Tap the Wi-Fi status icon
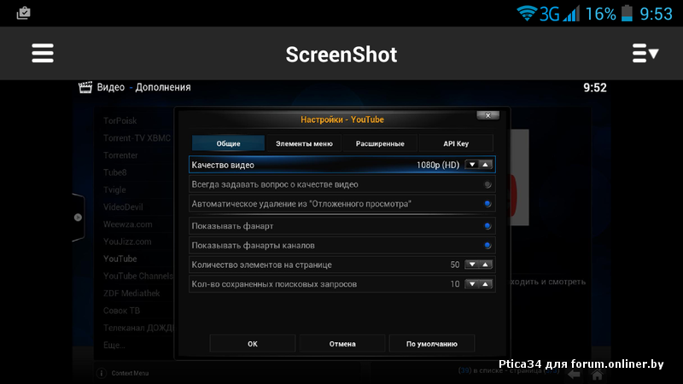 coord(526,13)
